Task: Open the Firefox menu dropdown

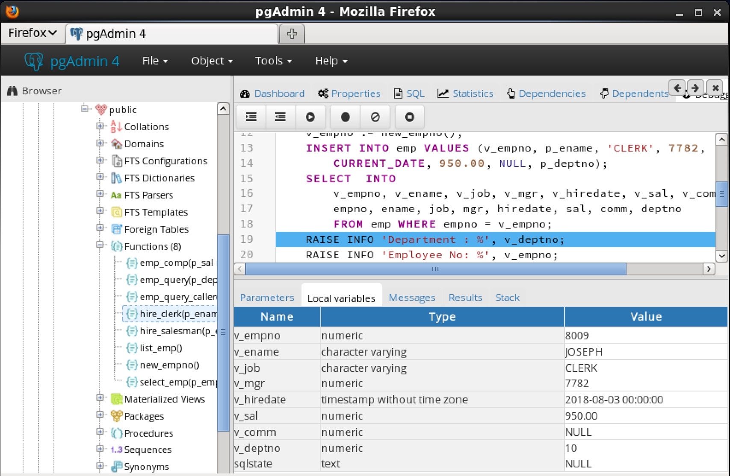Action: coord(32,33)
